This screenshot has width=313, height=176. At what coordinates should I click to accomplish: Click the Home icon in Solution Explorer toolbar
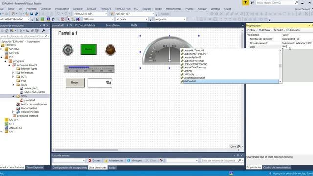(x=7, y=31)
